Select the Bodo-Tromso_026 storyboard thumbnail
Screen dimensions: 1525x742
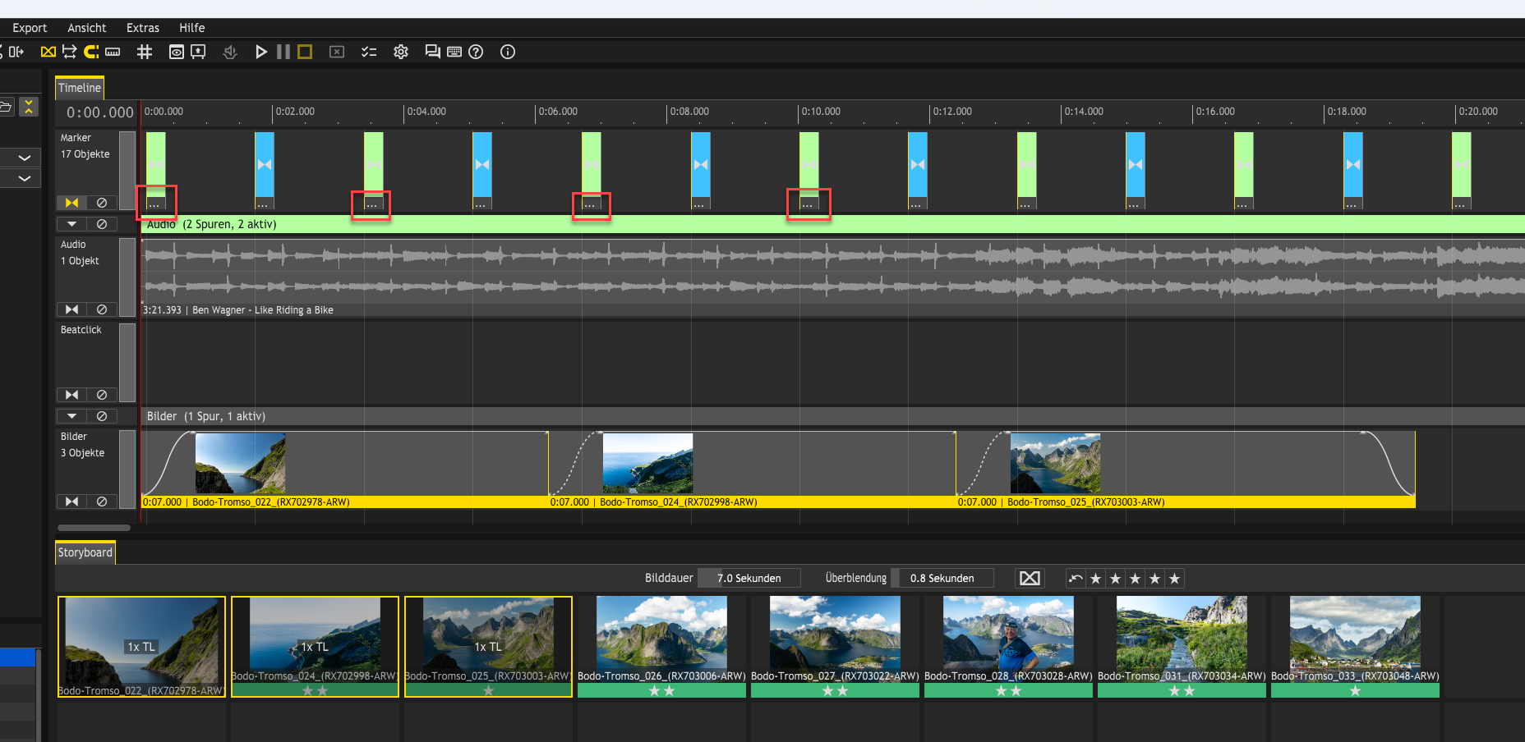661,647
